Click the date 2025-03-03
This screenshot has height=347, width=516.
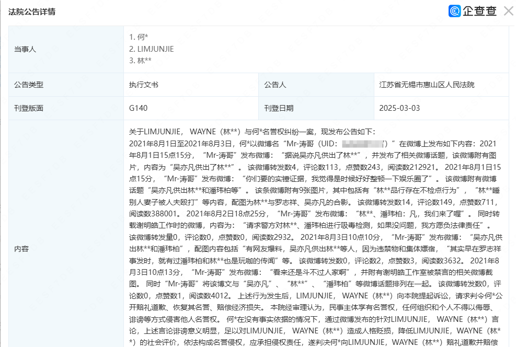pyautogui.click(x=399, y=108)
